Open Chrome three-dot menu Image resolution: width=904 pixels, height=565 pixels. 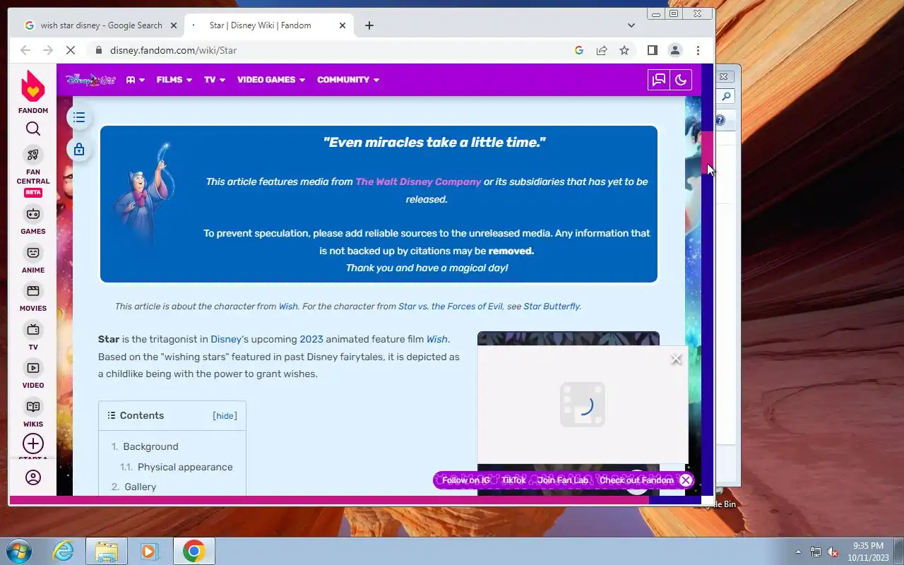coord(698,50)
